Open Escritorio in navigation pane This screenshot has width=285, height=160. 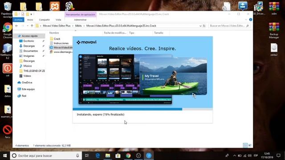tap(28, 41)
